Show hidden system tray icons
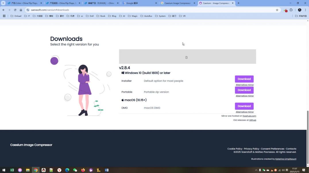Screen dimensions: 309x173 (256, 170)
